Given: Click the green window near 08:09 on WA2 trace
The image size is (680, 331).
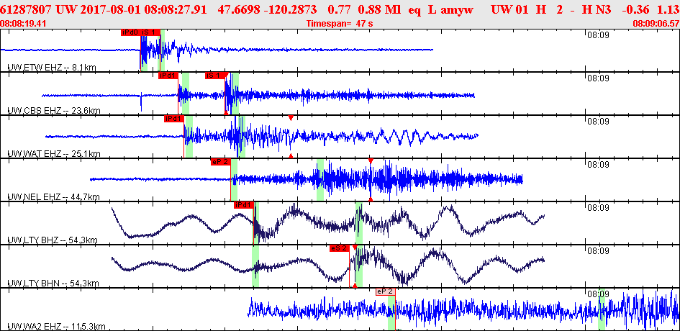Looking at the screenshot, I should (602, 309).
